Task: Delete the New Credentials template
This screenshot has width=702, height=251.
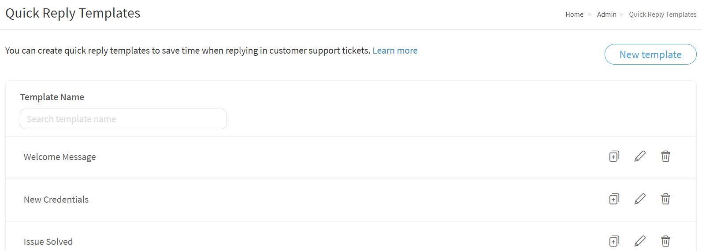Action: 665,199
